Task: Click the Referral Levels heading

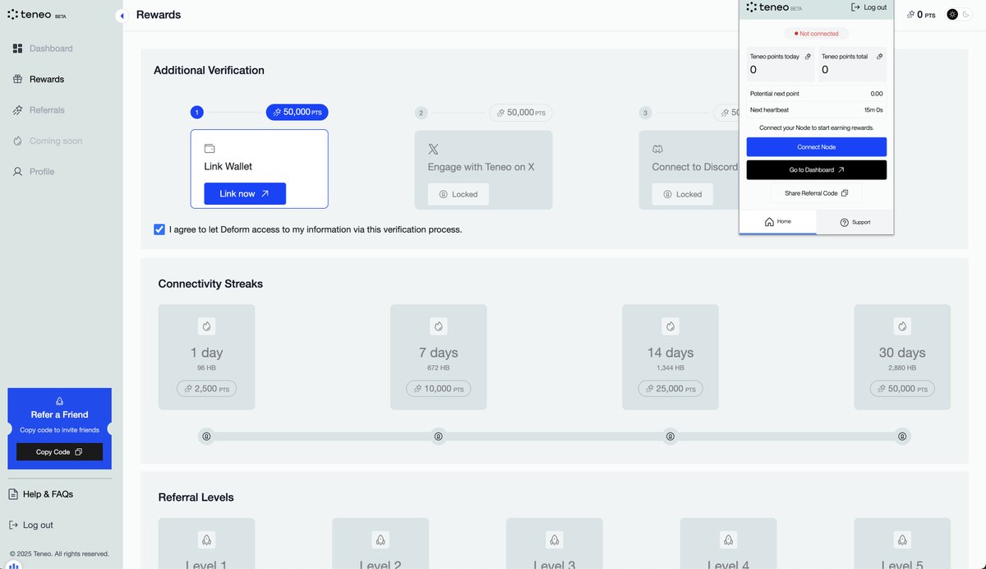Action: tap(196, 497)
